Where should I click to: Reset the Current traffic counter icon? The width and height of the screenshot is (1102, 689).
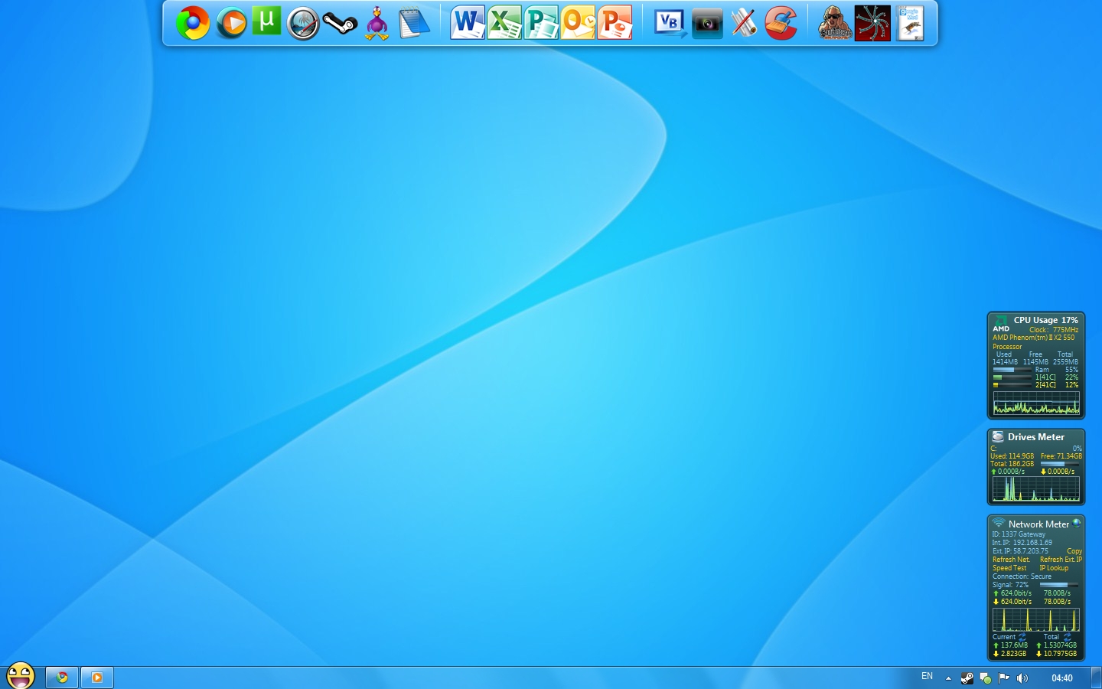pos(1022,636)
